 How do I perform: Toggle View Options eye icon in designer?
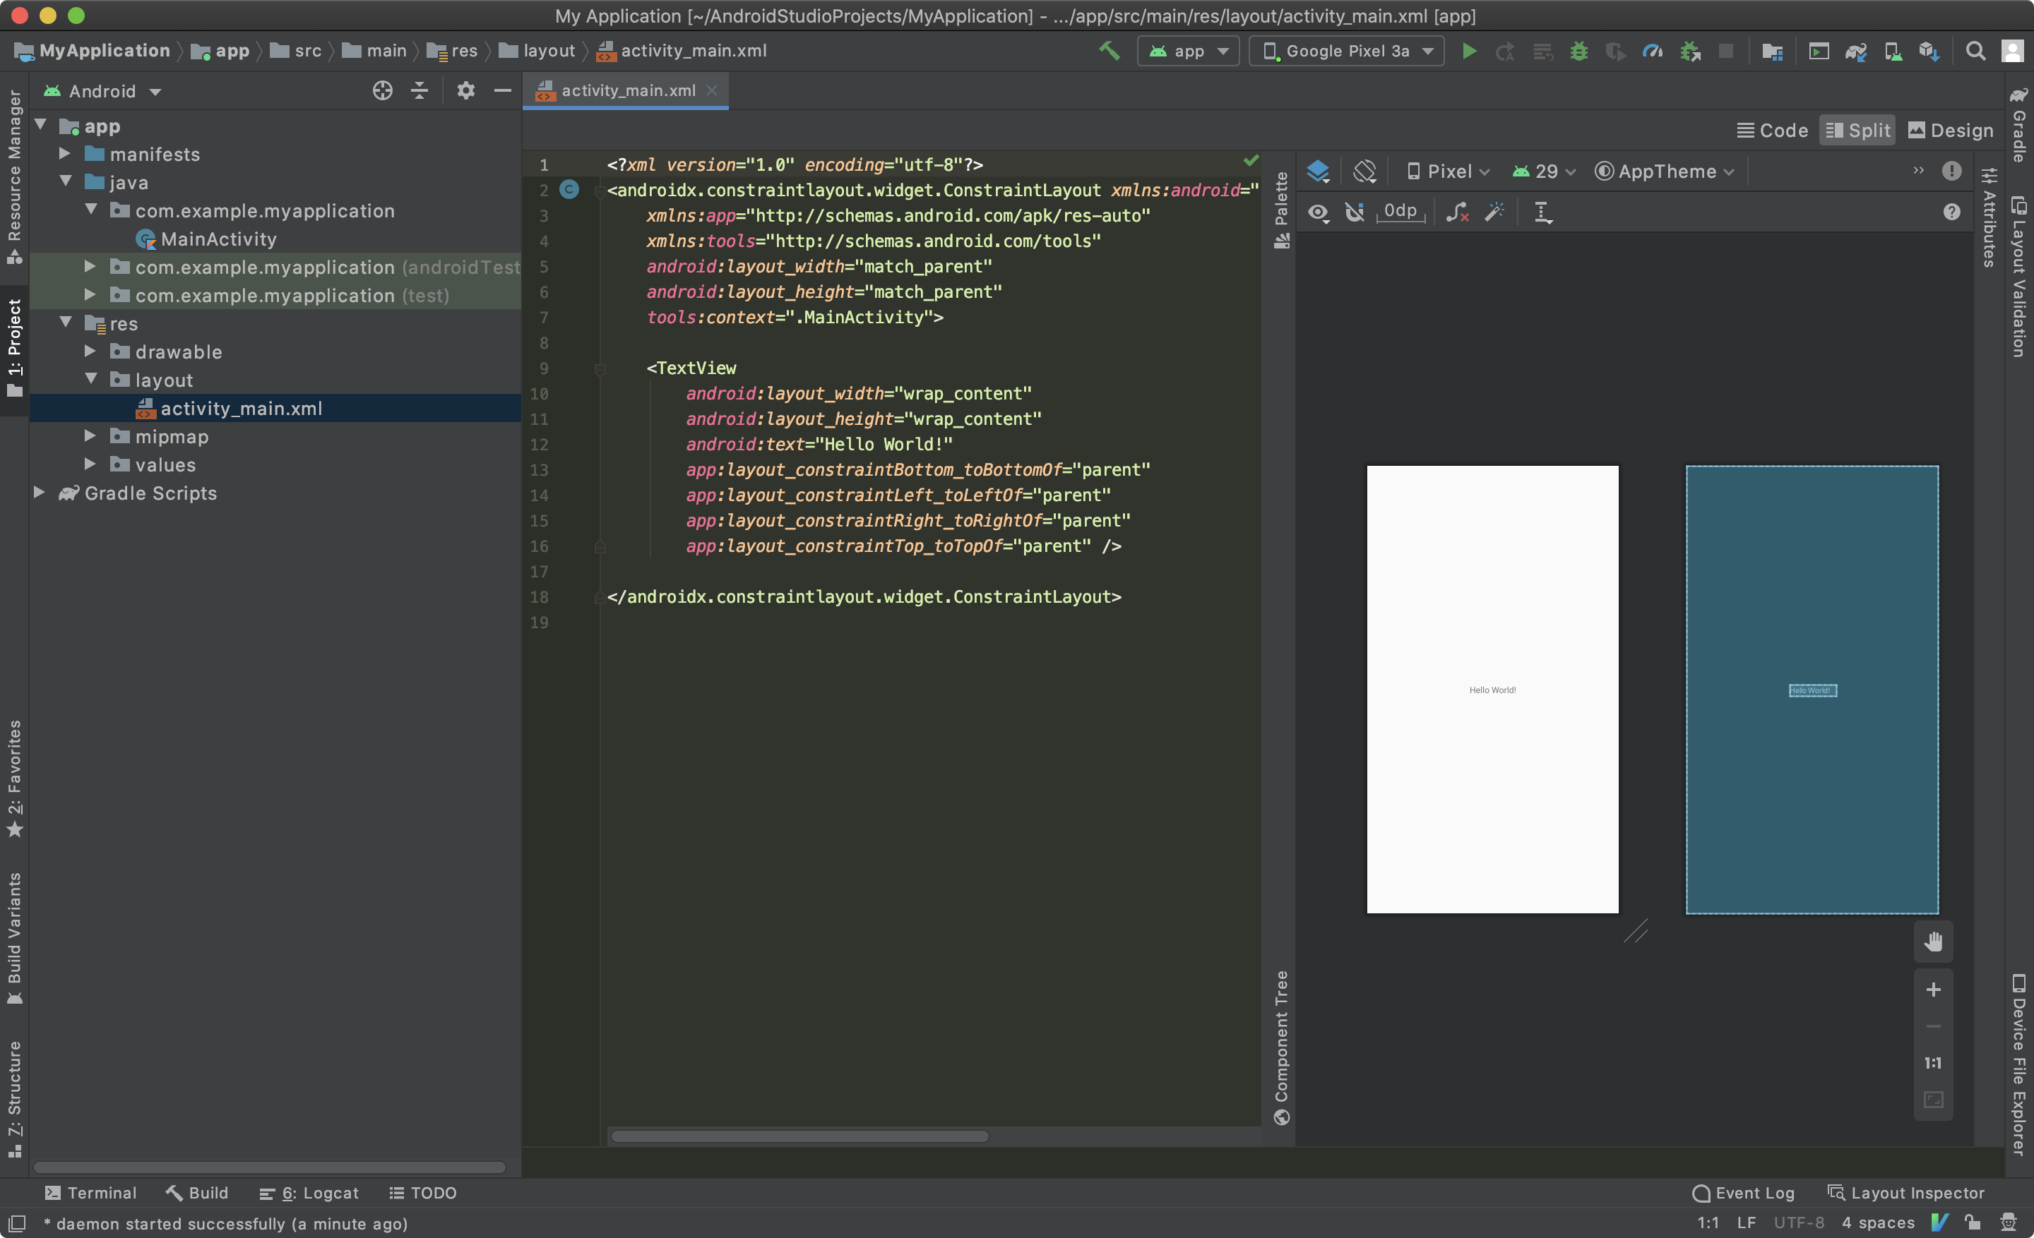coord(1319,212)
